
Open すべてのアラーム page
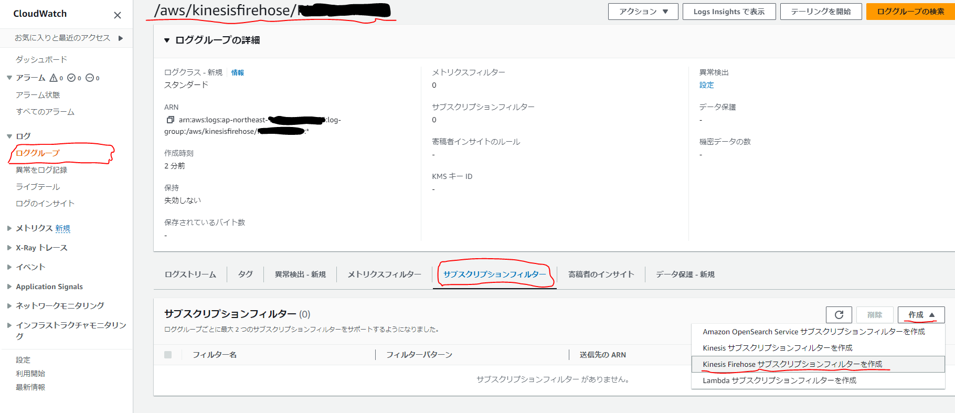click(45, 112)
